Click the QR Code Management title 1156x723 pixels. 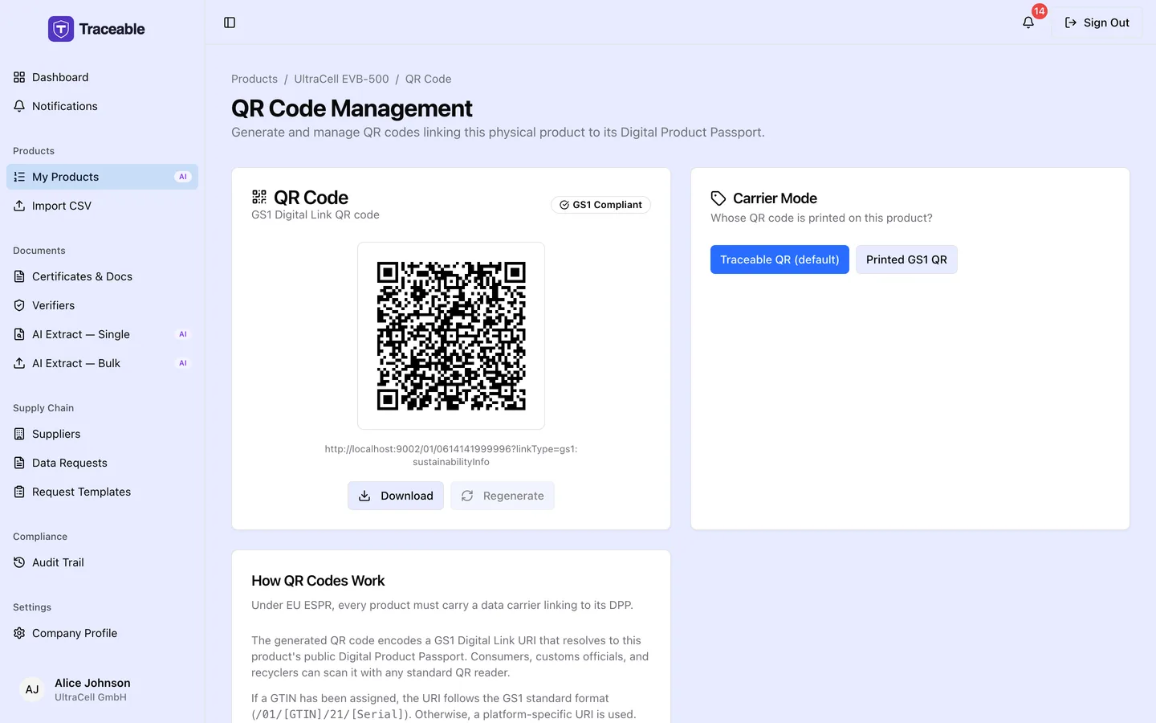(x=352, y=108)
